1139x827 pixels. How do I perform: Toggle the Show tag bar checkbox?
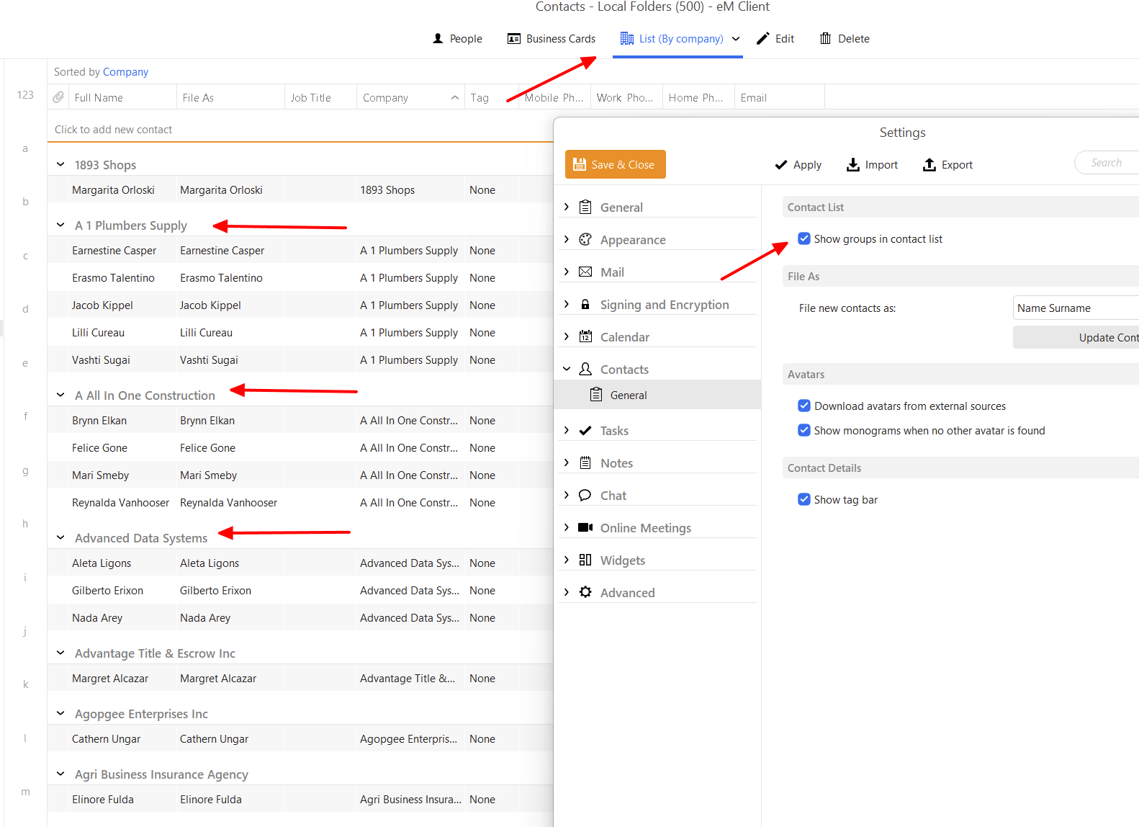[804, 499]
